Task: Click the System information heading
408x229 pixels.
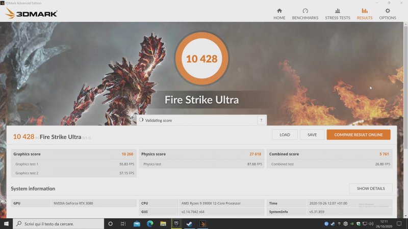Action: [33, 189]
